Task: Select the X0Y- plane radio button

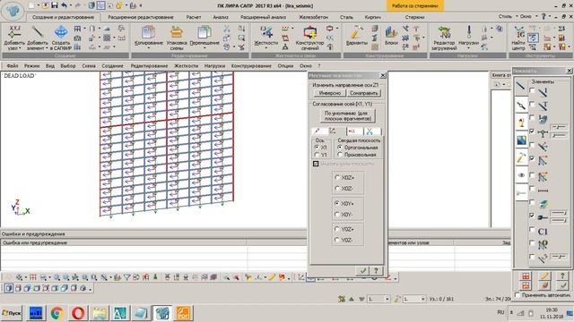Action: point(337,215)
